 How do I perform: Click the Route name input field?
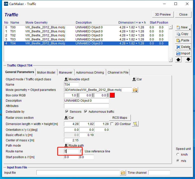72,151
